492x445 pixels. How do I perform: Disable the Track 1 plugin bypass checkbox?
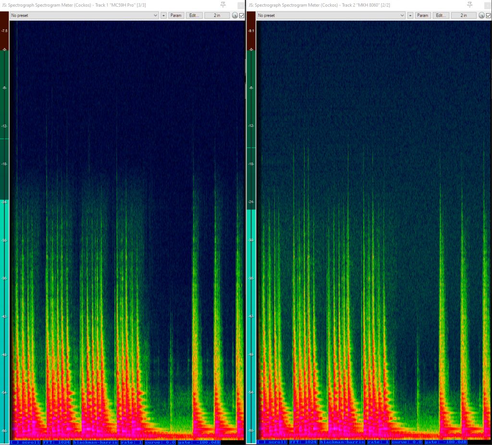[x=242, y=15]
